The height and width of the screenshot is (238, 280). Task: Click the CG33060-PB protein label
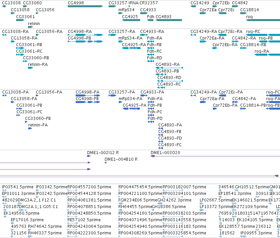(38, 119)
